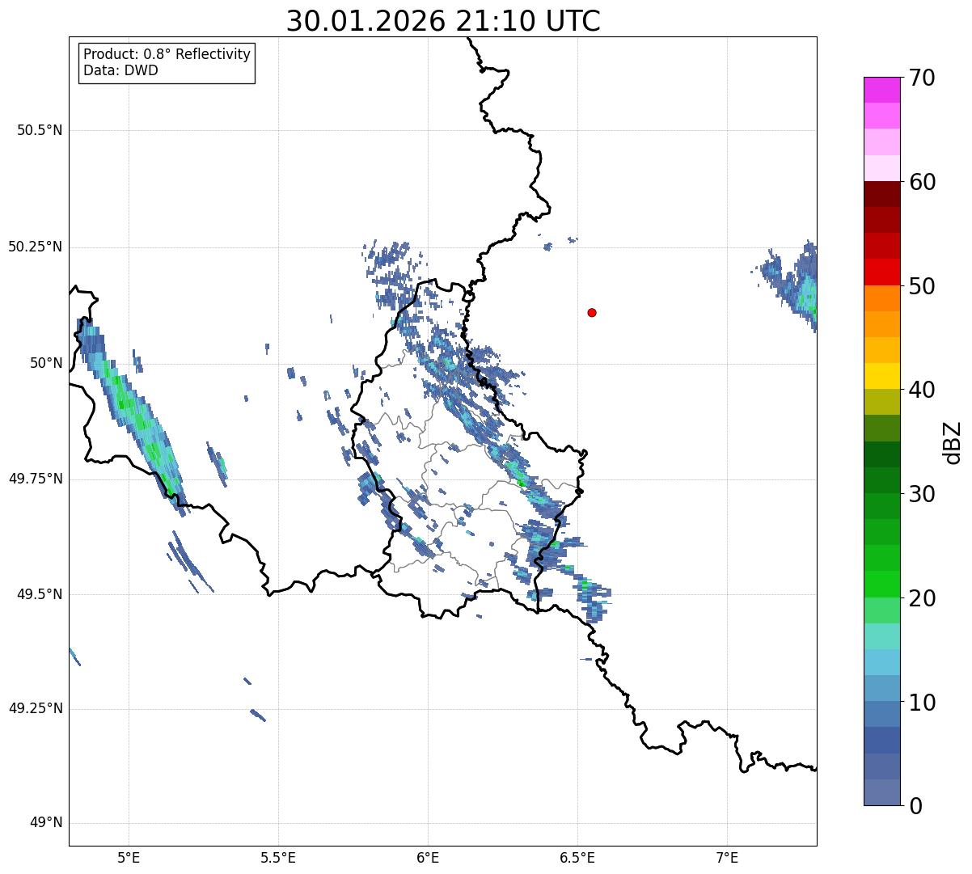Image resolution: width=972 pixels, height=874 pixels.
Task: Click the 50.5°N latitude label
Action: (x=40, y=130)
